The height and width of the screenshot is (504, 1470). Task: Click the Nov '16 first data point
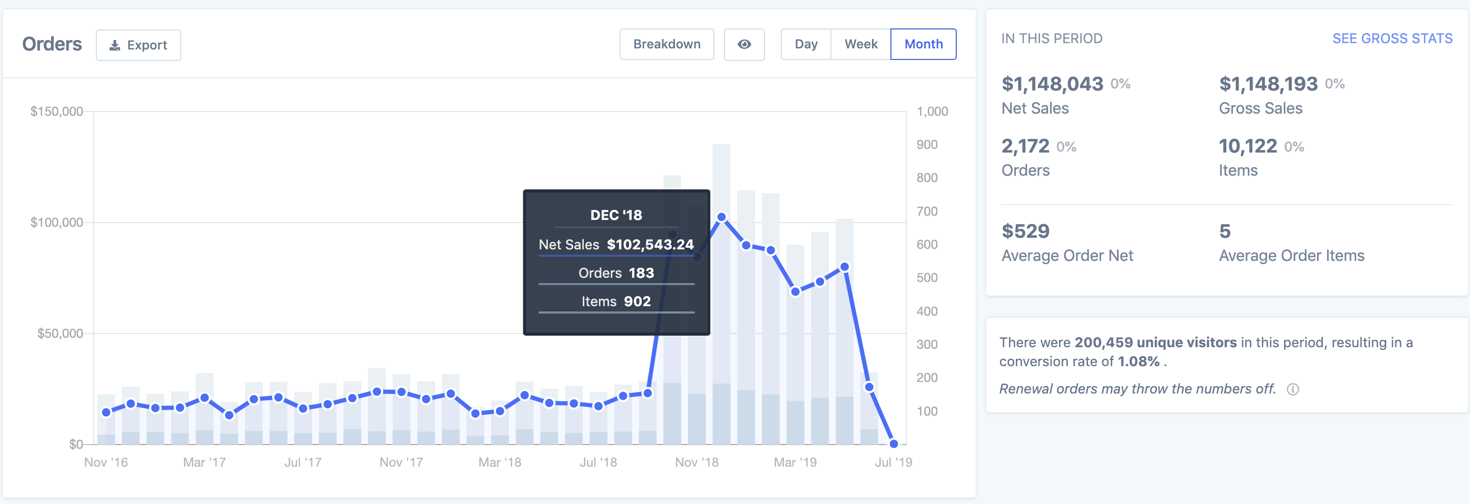[106, 412]
